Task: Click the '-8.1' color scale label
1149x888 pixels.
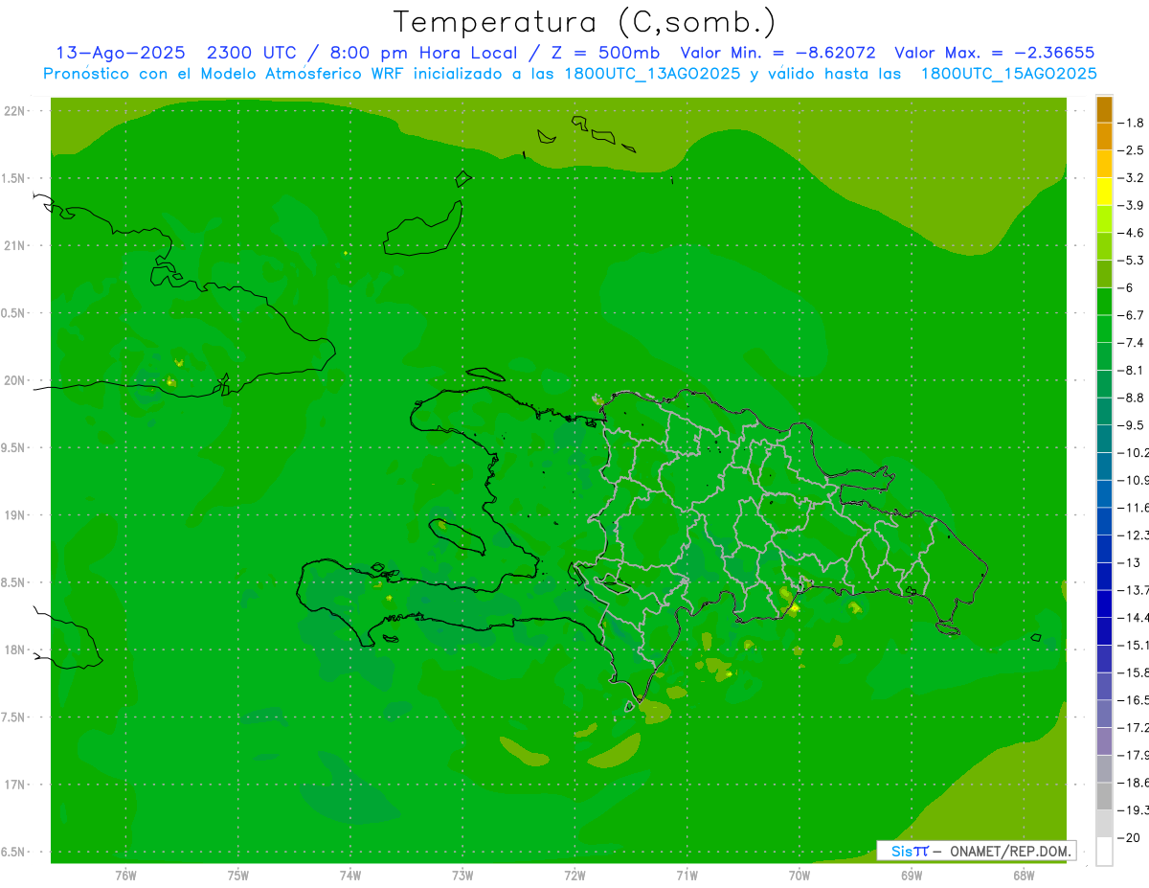Action: [1131, 370]
